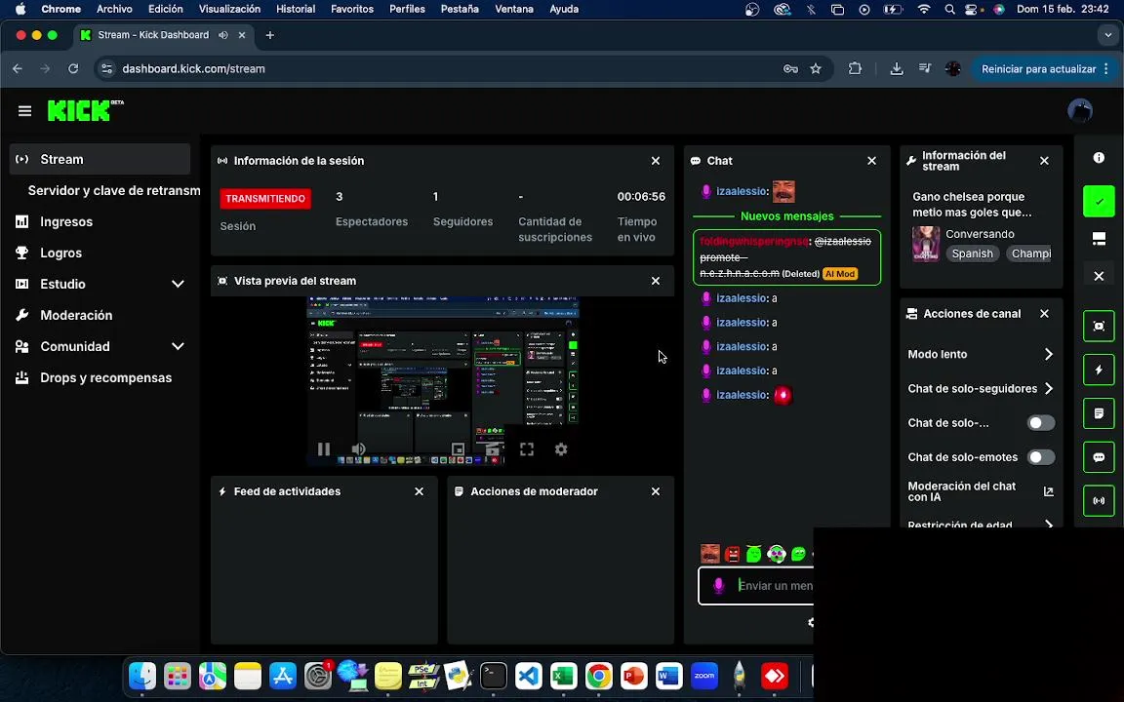
Task: Open stream preview settings gear
Action: 561,449
